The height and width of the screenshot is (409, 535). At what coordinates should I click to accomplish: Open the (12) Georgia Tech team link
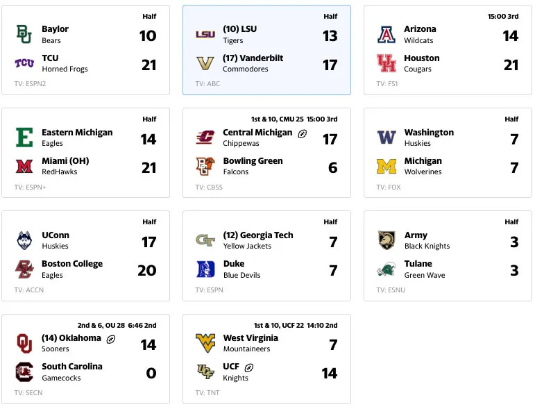(258, 235)
